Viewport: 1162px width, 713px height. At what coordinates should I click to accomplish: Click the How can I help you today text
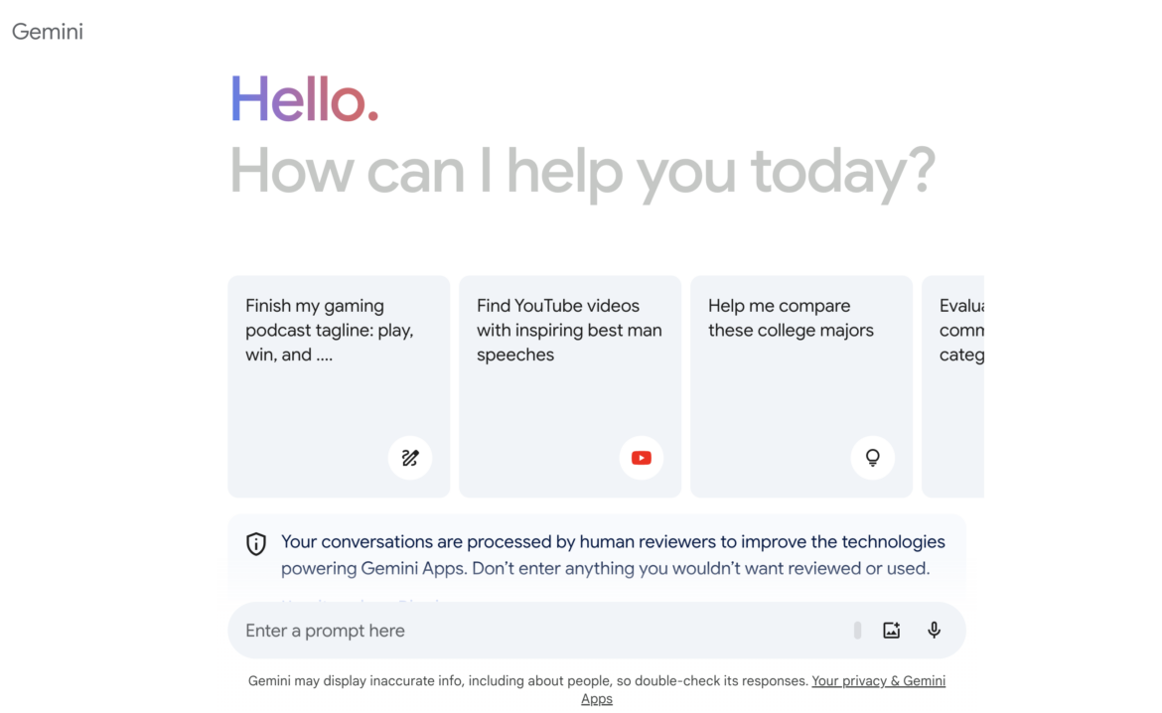(581, 171)
